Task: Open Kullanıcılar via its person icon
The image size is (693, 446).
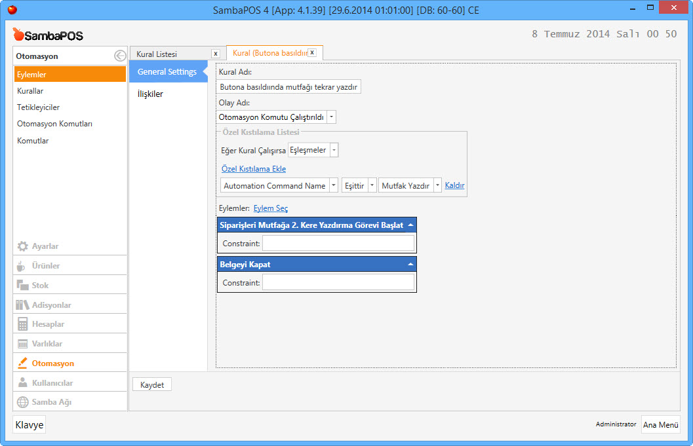Action: pyautogui.click(x=22, y=383)
